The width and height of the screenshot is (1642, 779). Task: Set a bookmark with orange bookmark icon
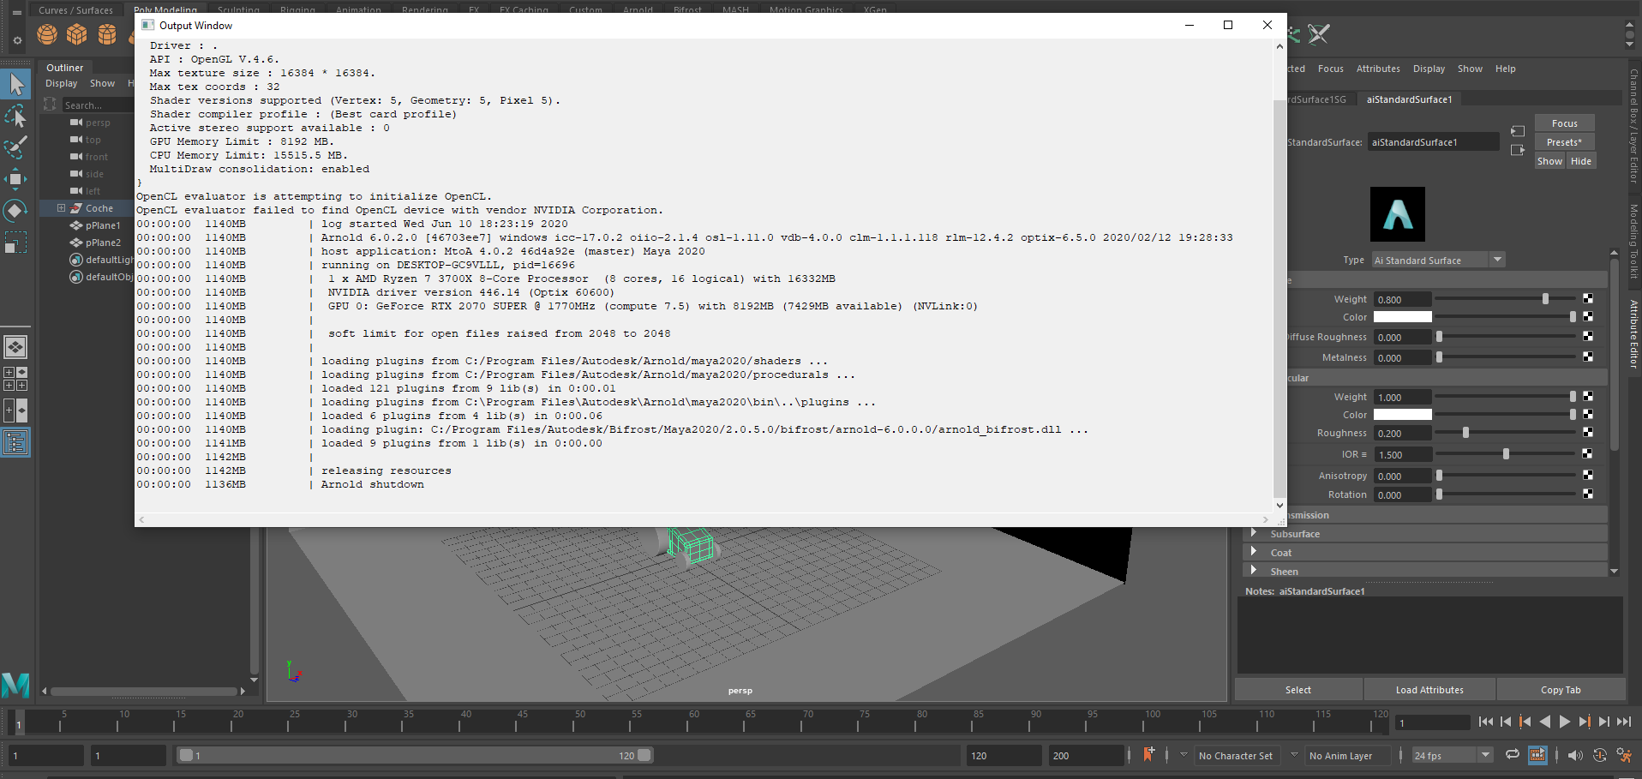(x=1148, y=754)
